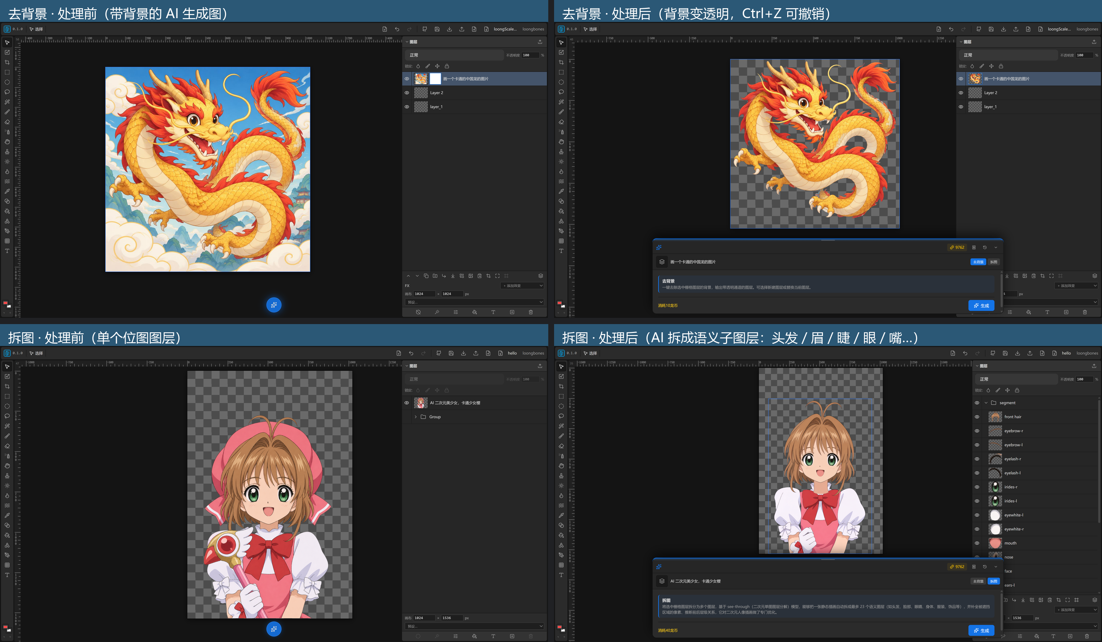
Task: Click the lock-all padlock icon in the top-left layers panel
Action: [x=447, y=66]
